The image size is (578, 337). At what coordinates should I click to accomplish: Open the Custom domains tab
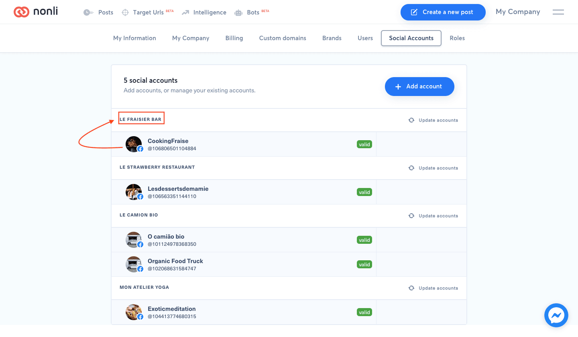[x=283, y=38]
